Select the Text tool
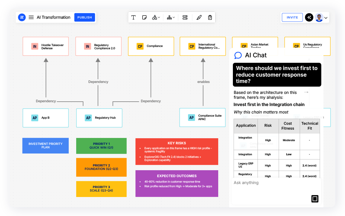345x216 pixels. [x=133, y=18]
